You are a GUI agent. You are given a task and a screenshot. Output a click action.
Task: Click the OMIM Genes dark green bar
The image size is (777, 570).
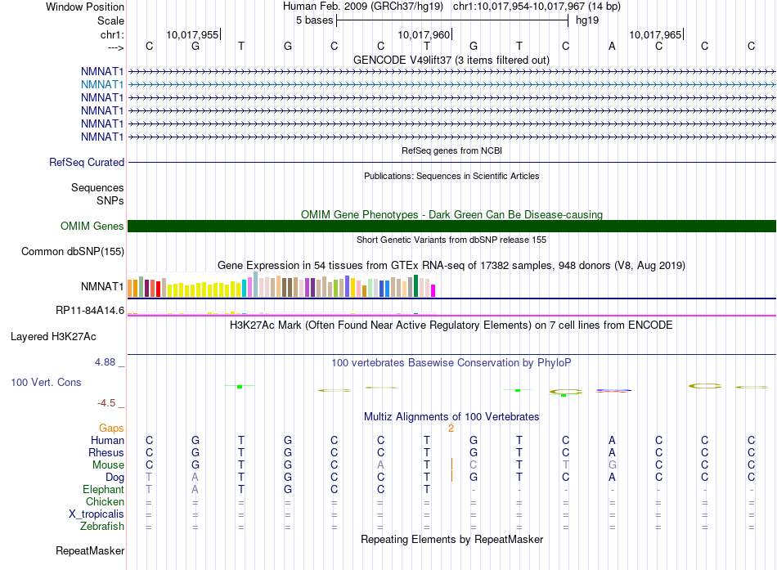(451, 226)
